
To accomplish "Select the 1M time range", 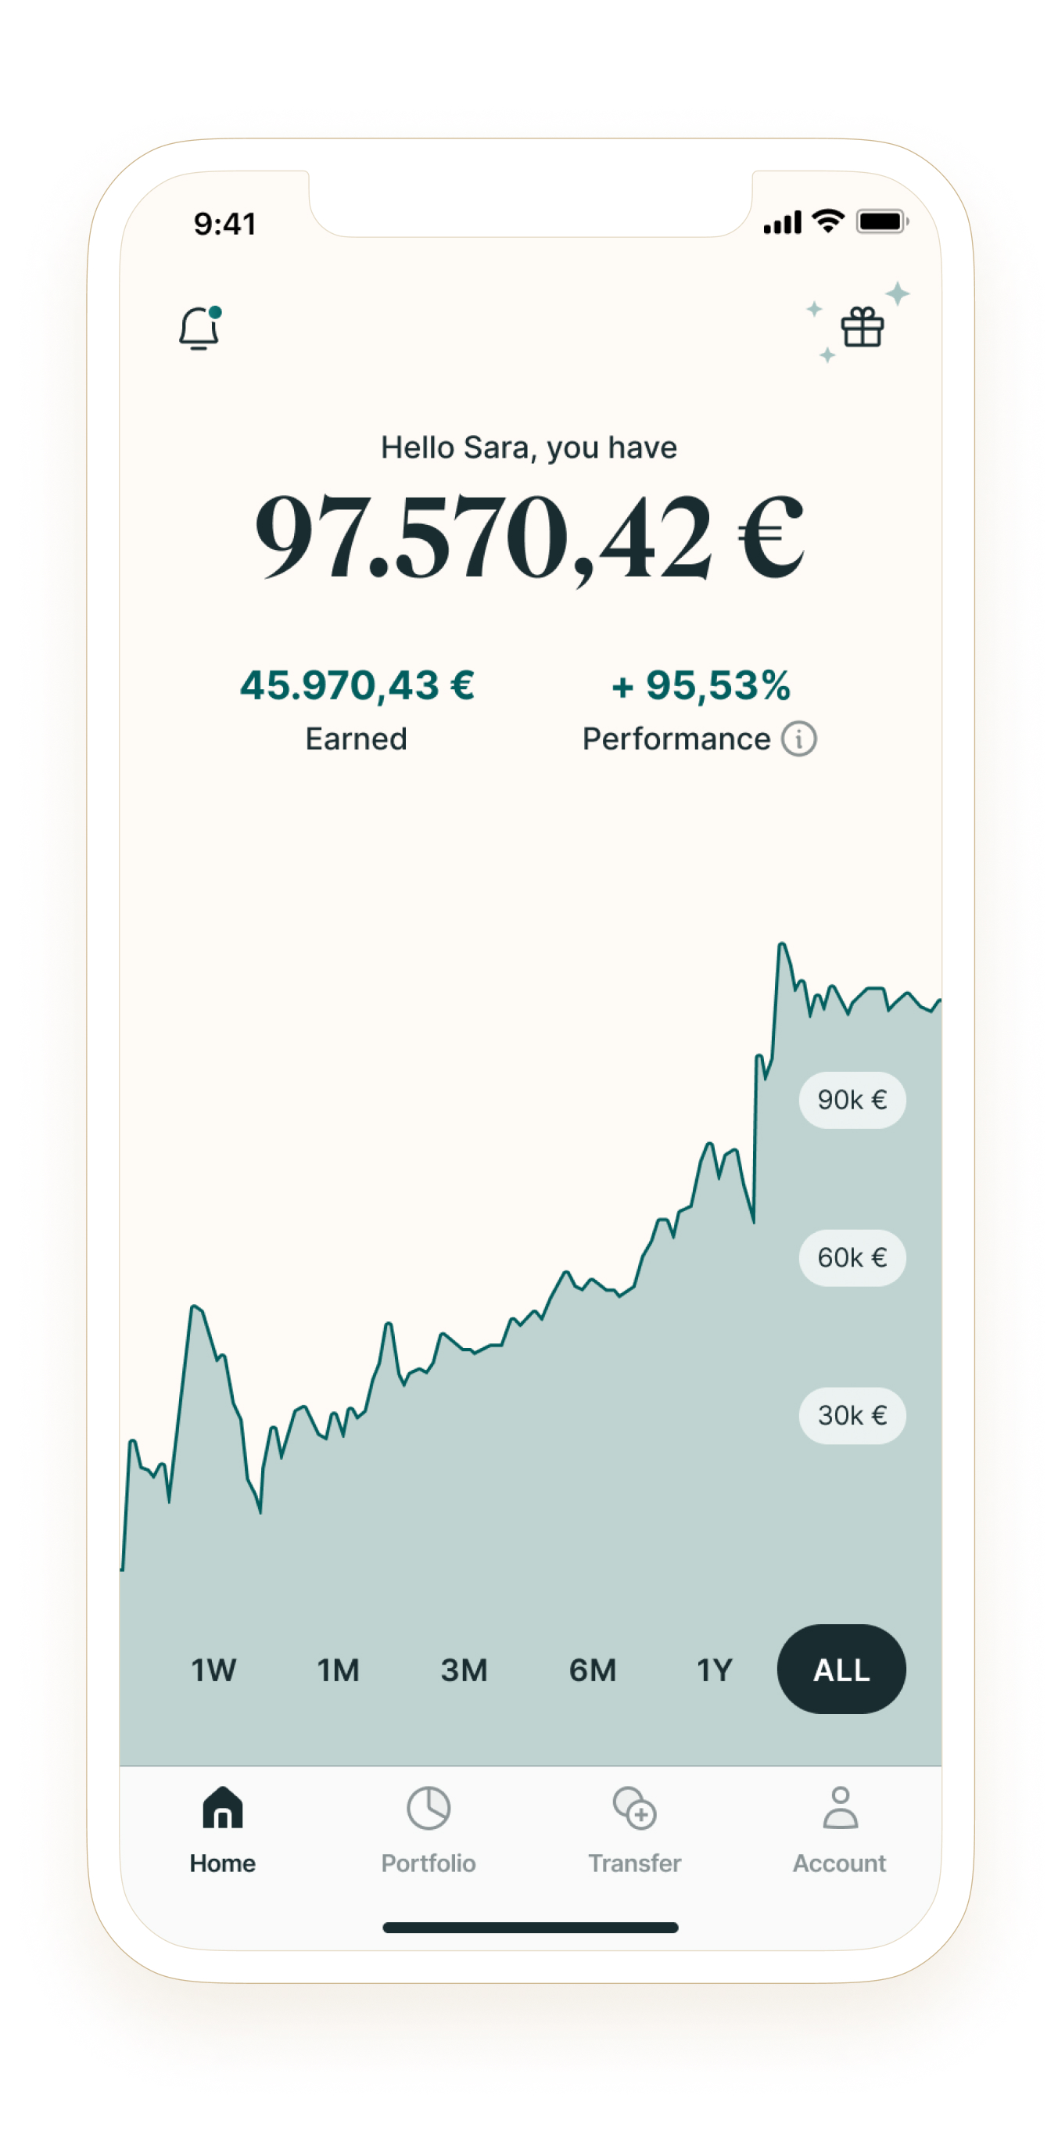I will pyautogui.click(x=339, y=1670).
